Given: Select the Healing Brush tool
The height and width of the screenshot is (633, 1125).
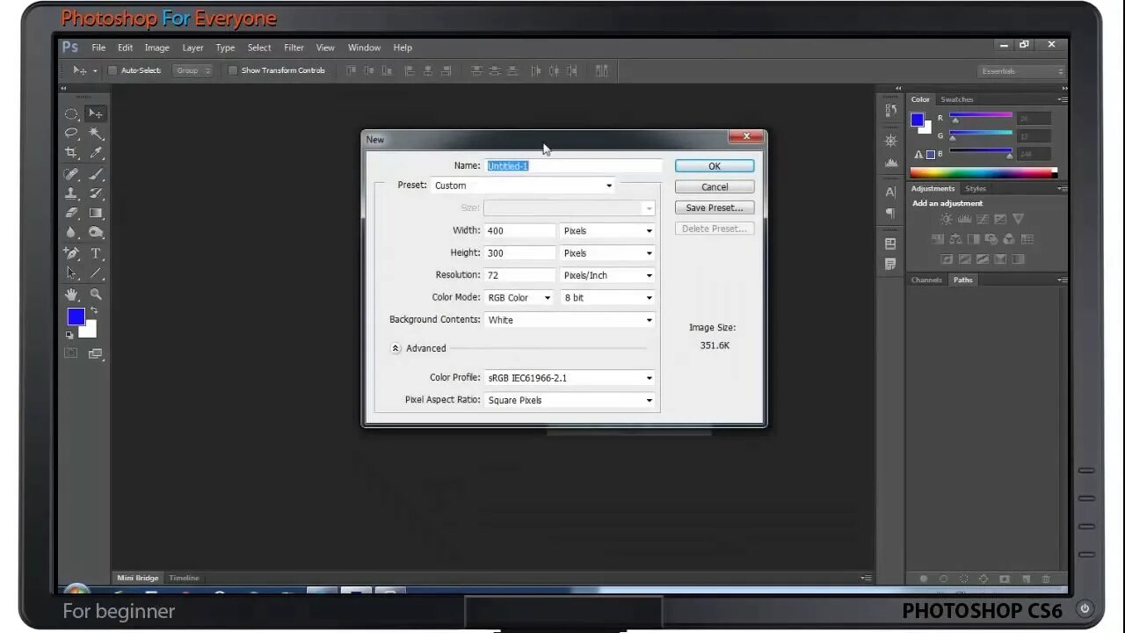Looking at the screenshot, I should (x=71, y=174).
